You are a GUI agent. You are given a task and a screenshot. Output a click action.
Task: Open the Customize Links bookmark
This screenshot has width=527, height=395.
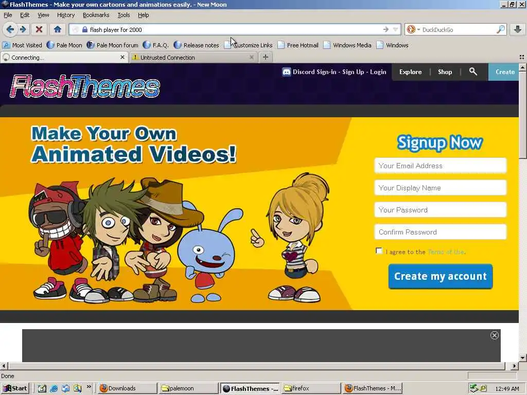249,45
